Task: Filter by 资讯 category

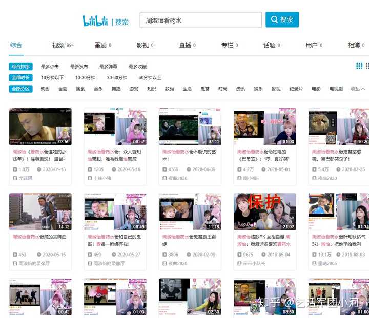Action: tap(240, 89)
